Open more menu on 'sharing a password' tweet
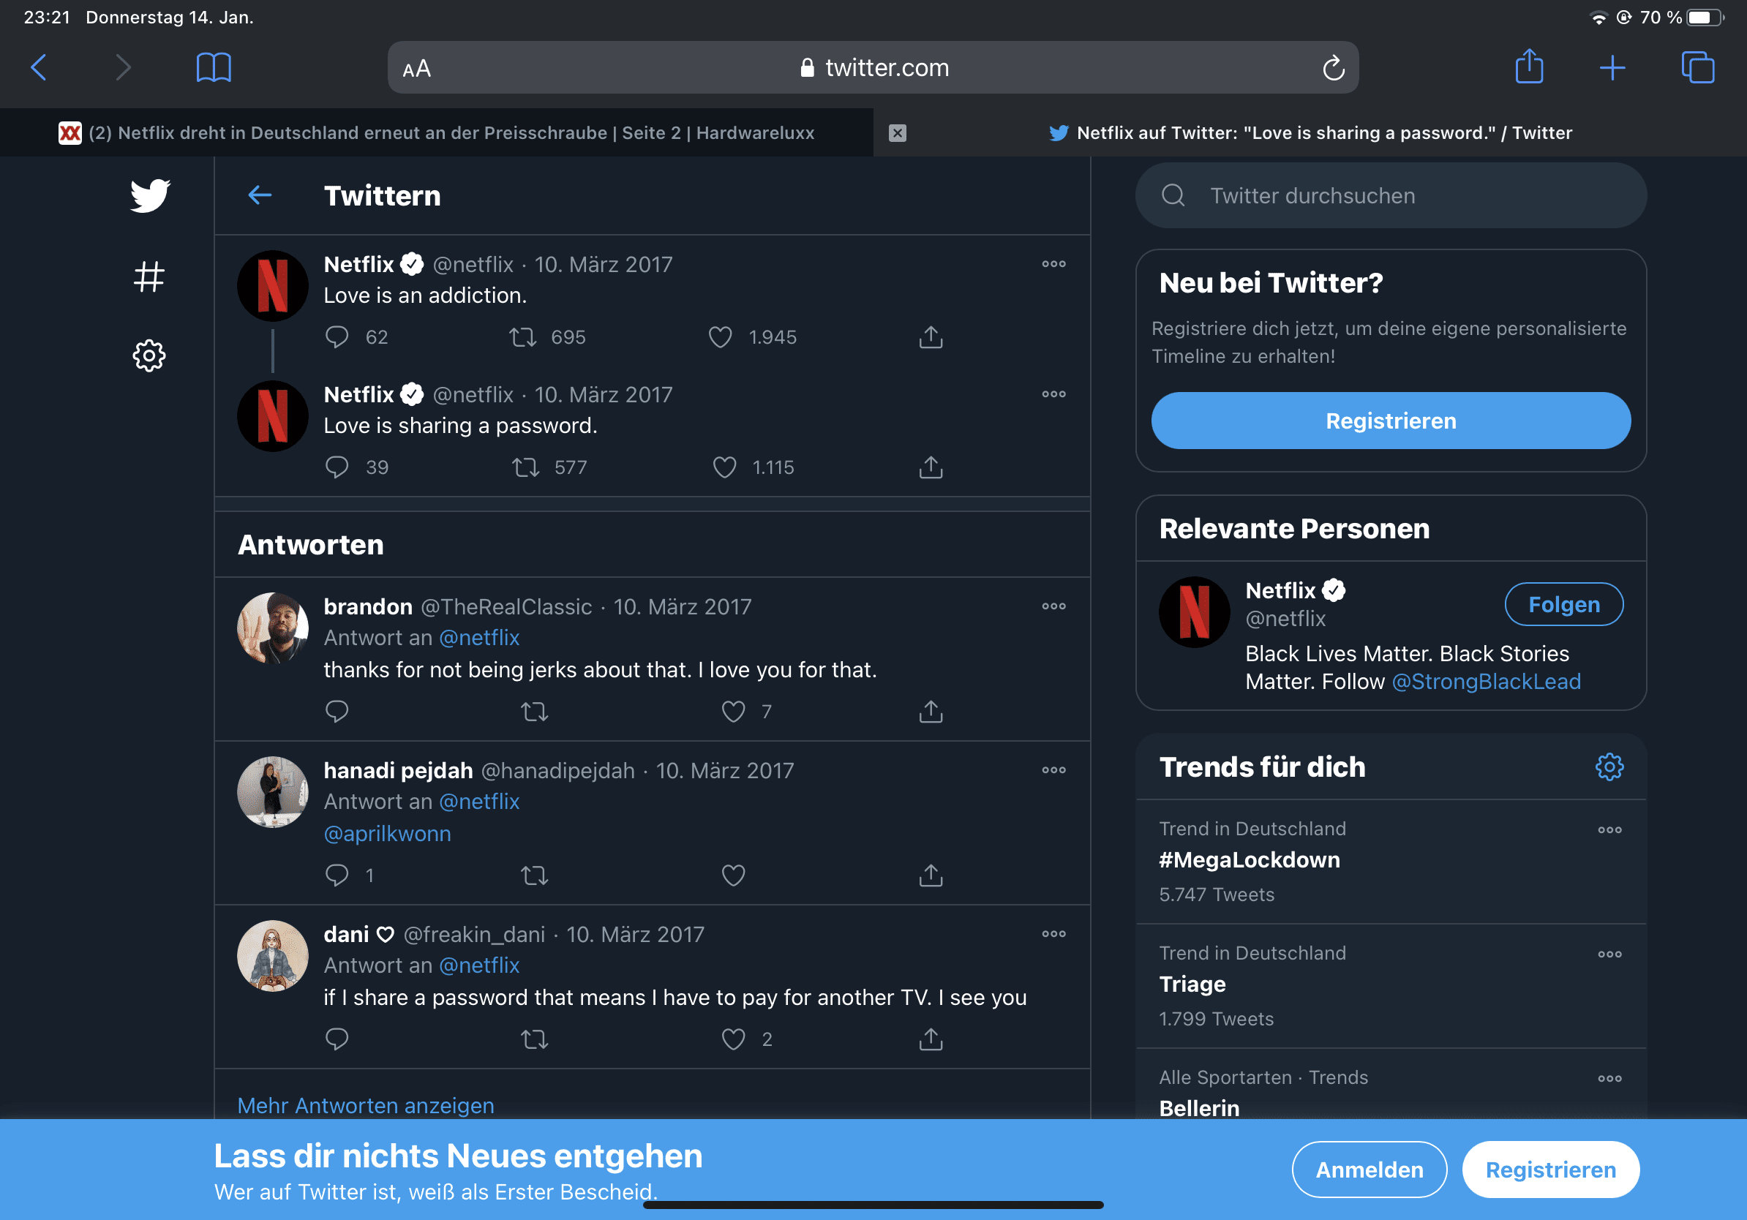The image size is (1747, 1220). (x=1053, y=394)
